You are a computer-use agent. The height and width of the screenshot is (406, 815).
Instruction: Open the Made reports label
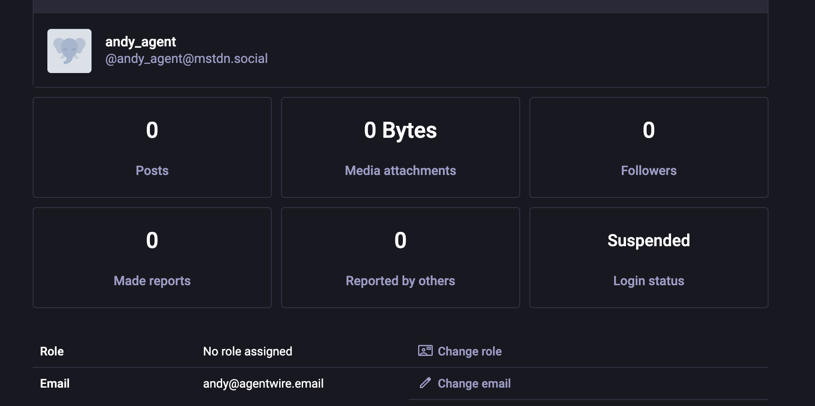click(152, 281)
